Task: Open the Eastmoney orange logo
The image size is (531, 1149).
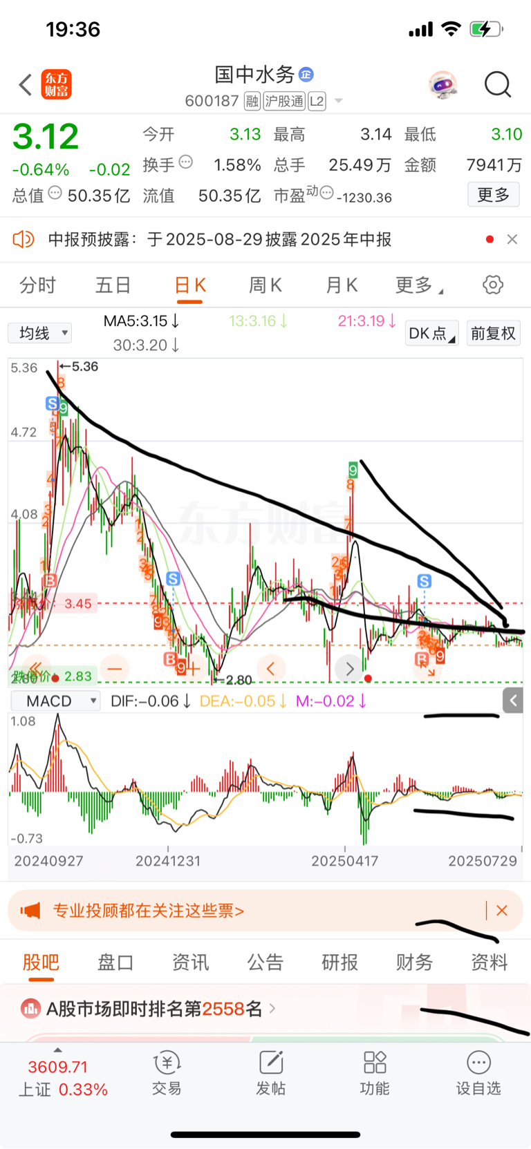Action: pos(56,85)
